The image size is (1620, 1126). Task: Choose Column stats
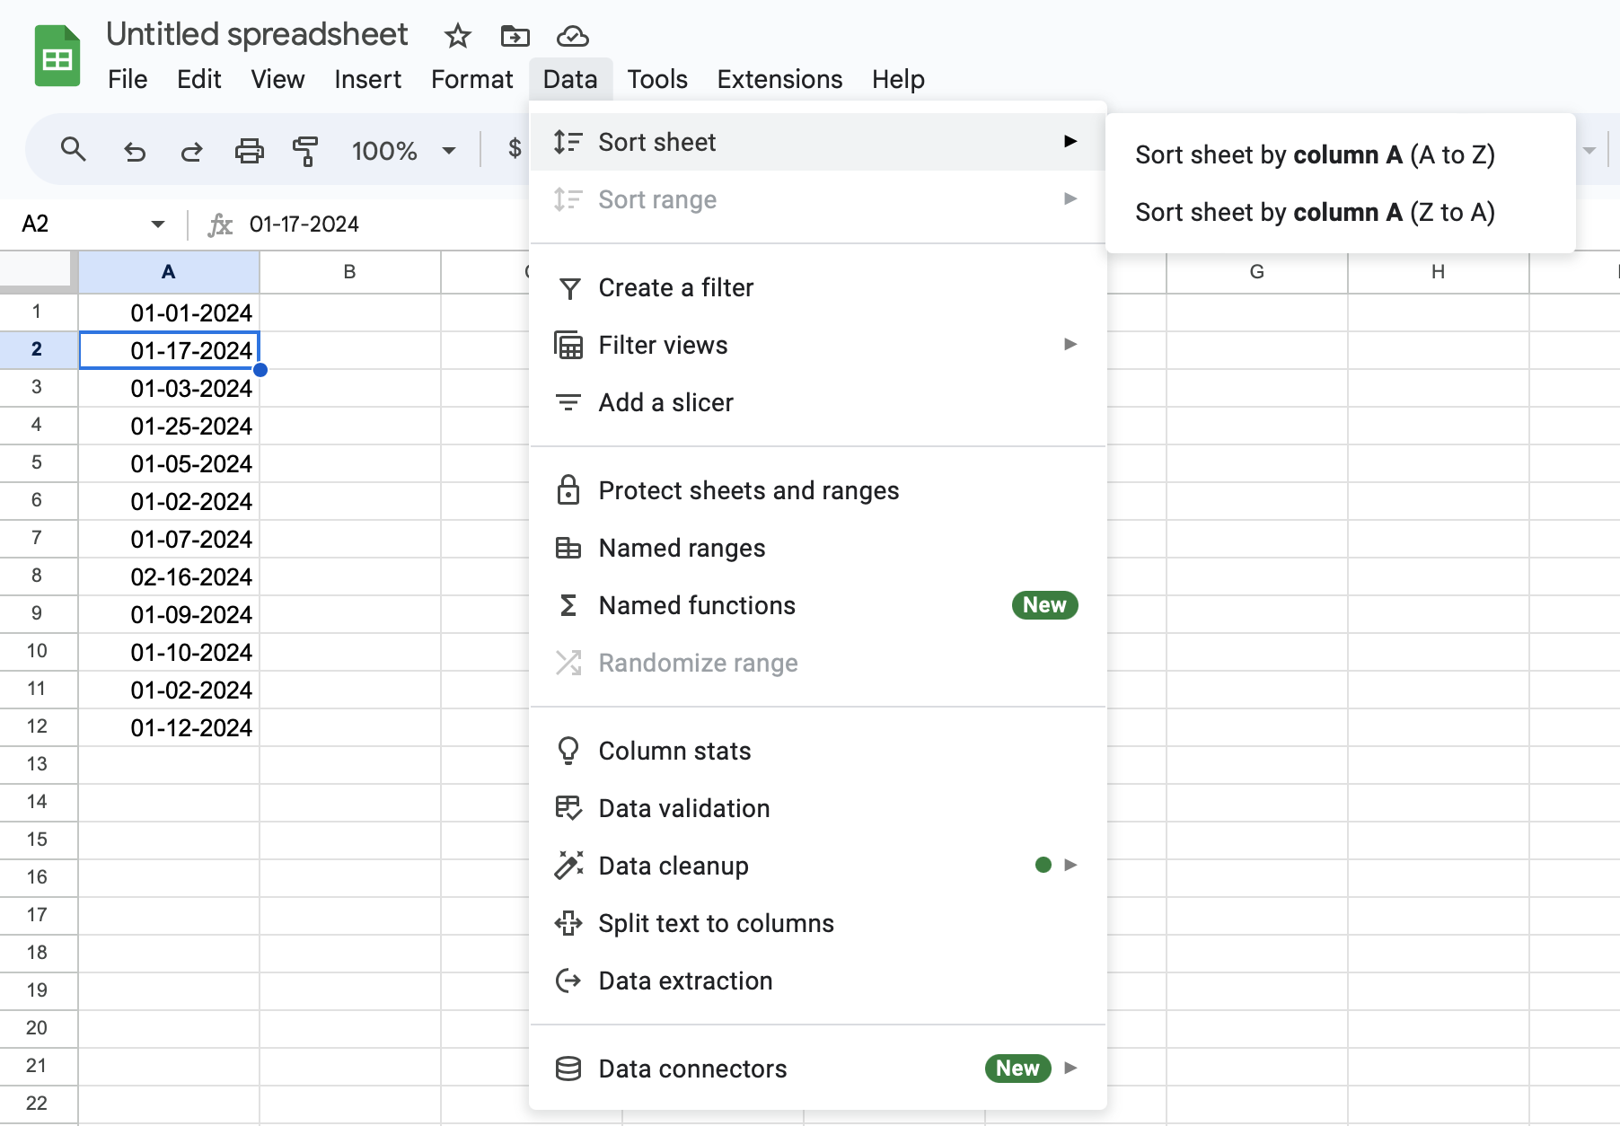point(817,751)
